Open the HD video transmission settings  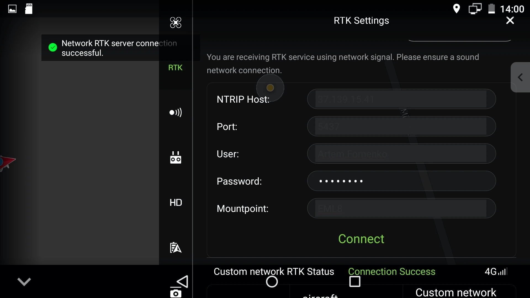pyautogui.click(x=176, y=203)
